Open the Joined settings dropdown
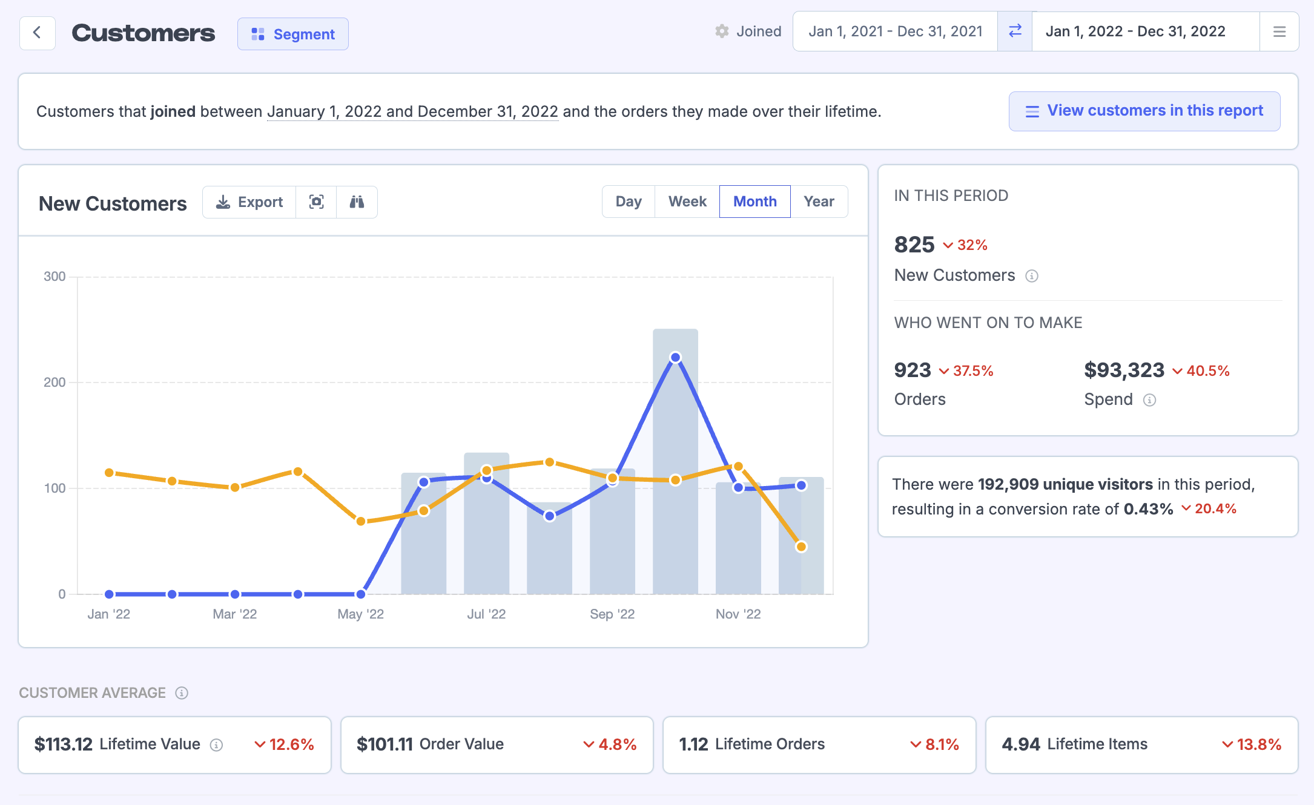Viewport: 1314px width, 805px height. click(748, 31)
